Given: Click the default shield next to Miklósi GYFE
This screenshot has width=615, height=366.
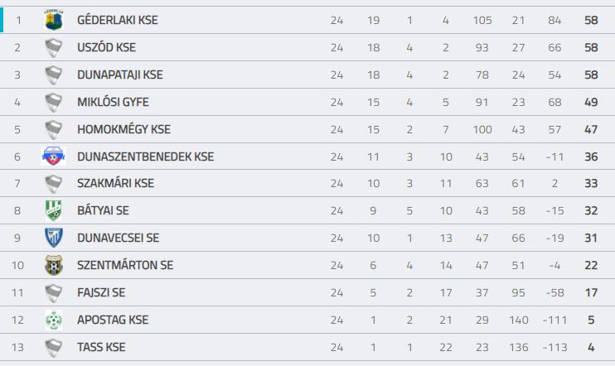Looking at the screenshot, I should coord(54,102).
